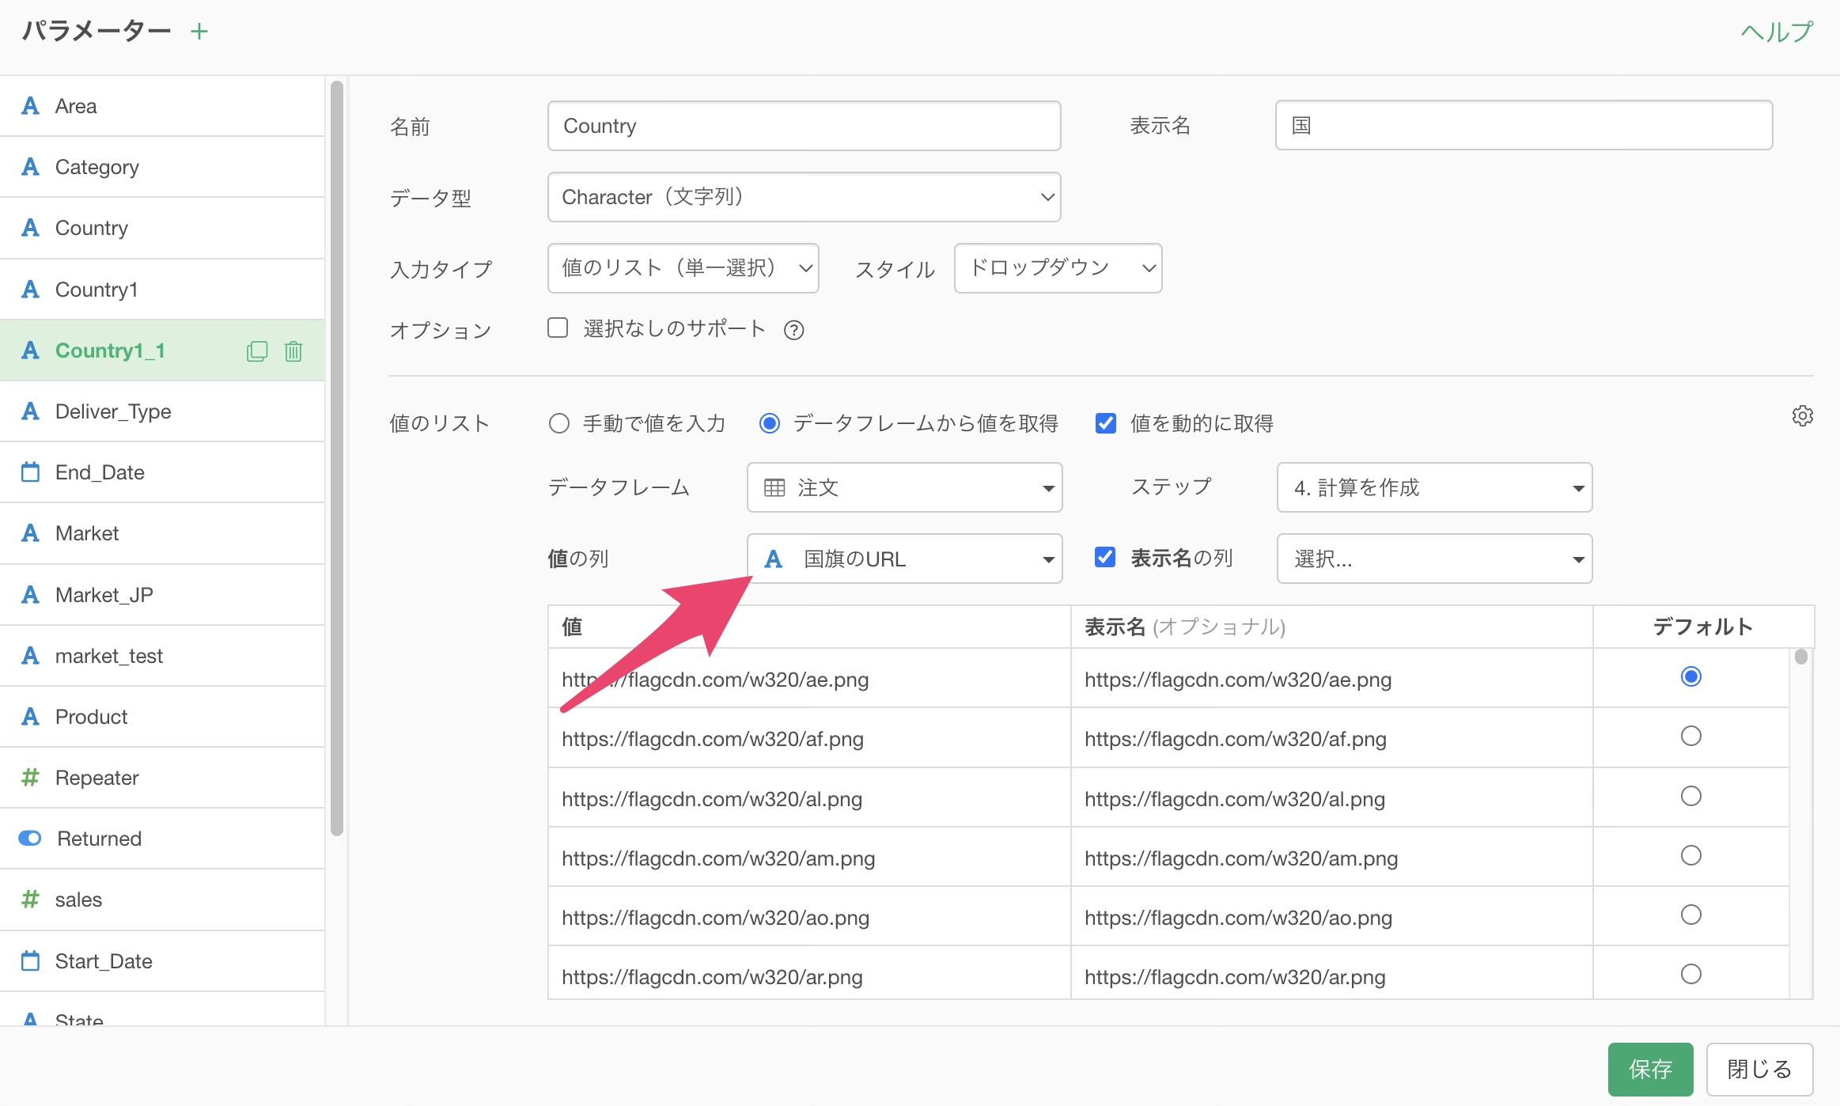Open the スタイル ドロップダウン selector
1840x1106 pixels.
pos(1058,268)
